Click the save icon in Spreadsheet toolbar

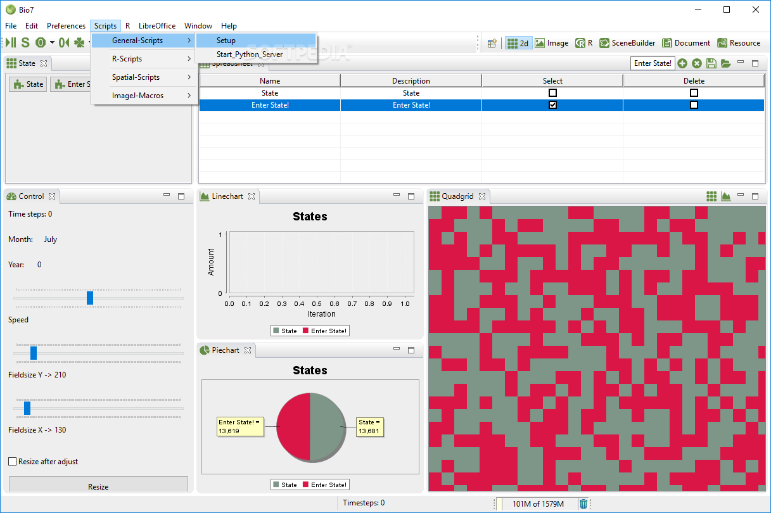(x=711, y=63)
